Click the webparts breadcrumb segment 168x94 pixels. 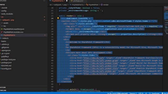tap(58, 5)
